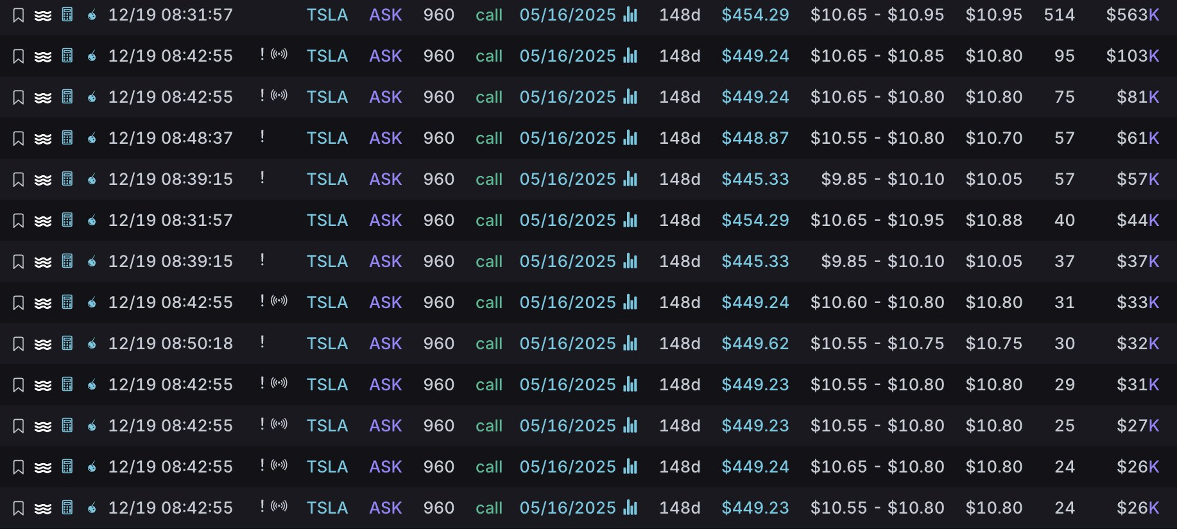Click the flame icon in the $563K row
The height and width of the screenshot is (529, 1177).
tap(92, 15)
